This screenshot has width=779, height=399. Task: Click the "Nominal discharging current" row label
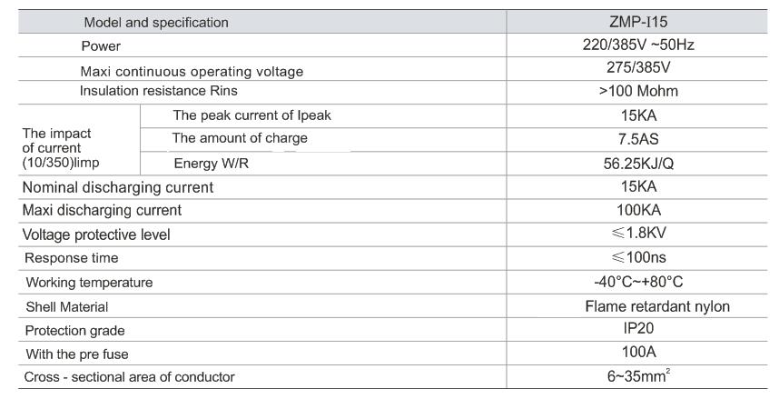(x=118, y=187)
